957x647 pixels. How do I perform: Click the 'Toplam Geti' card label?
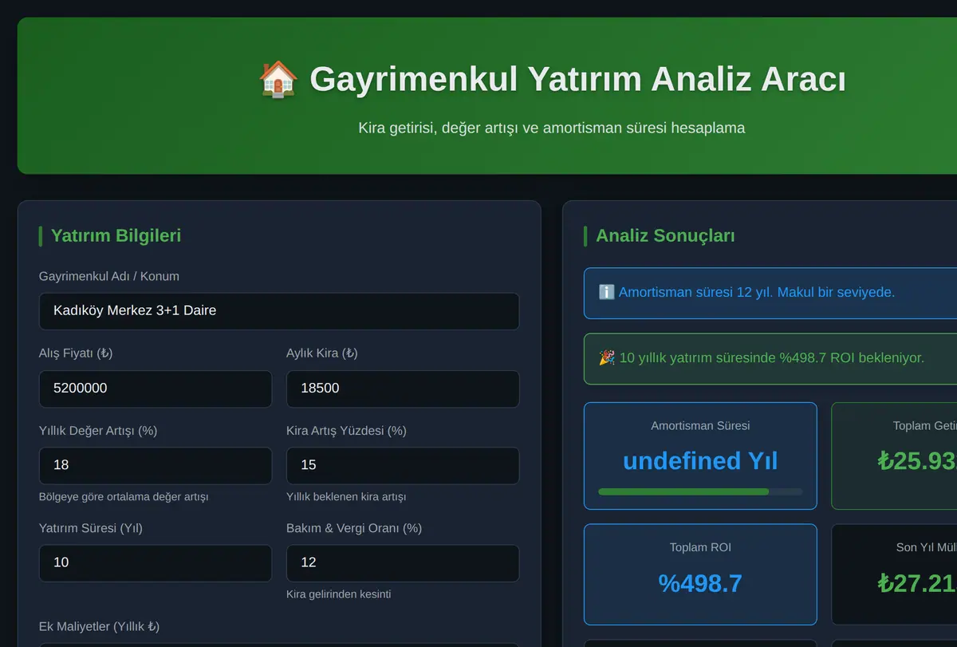point(924,426)
